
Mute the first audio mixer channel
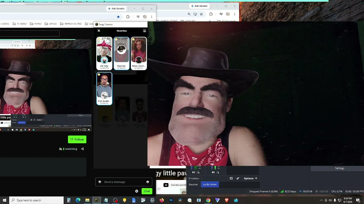pyautogui.click(x=194, y=172)
